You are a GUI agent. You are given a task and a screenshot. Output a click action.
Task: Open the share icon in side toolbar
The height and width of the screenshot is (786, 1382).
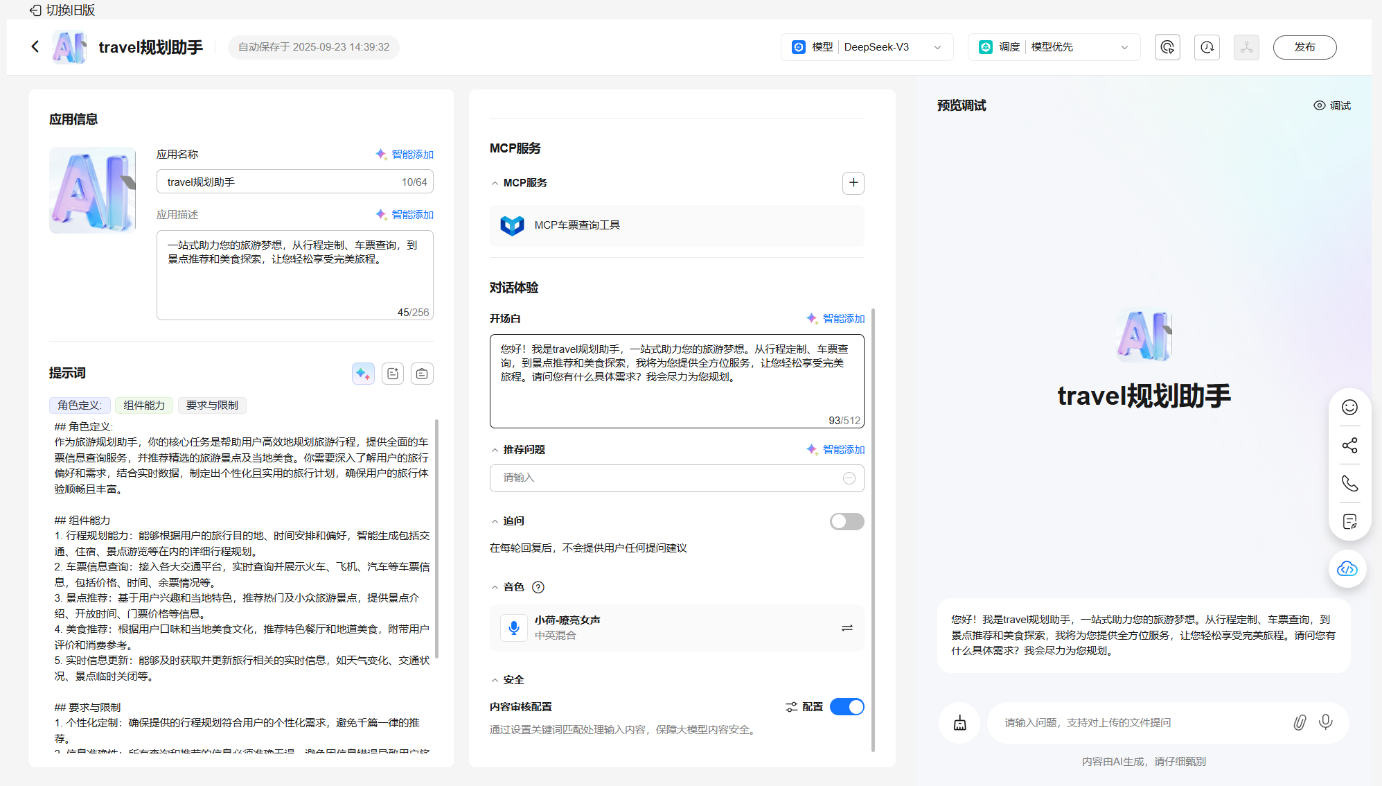(1349, 445)
